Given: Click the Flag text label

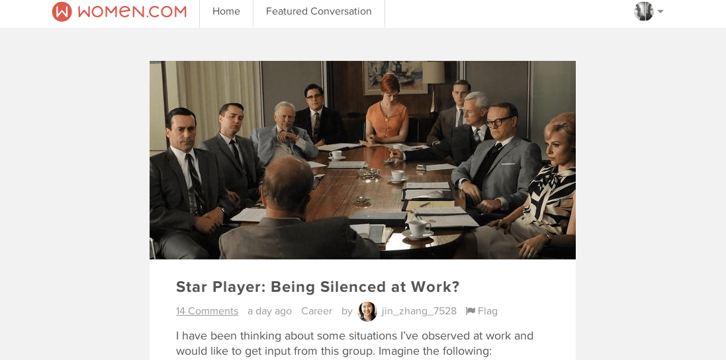Looking at the screenshot, I should click(x=488, y=311).
